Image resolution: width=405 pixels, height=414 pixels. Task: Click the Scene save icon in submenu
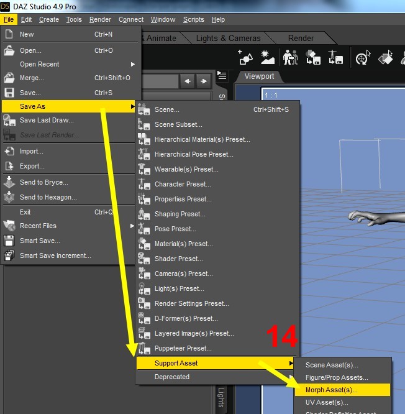pos(143,109)
